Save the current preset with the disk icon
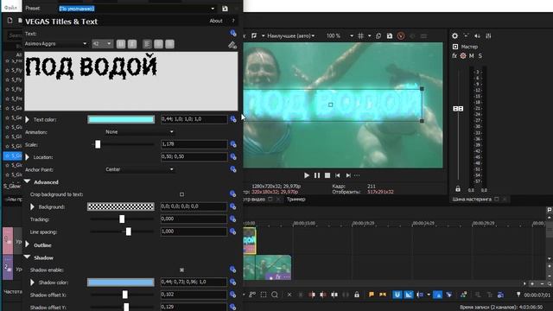Screen dimensions: 553x311 point(225,9)
